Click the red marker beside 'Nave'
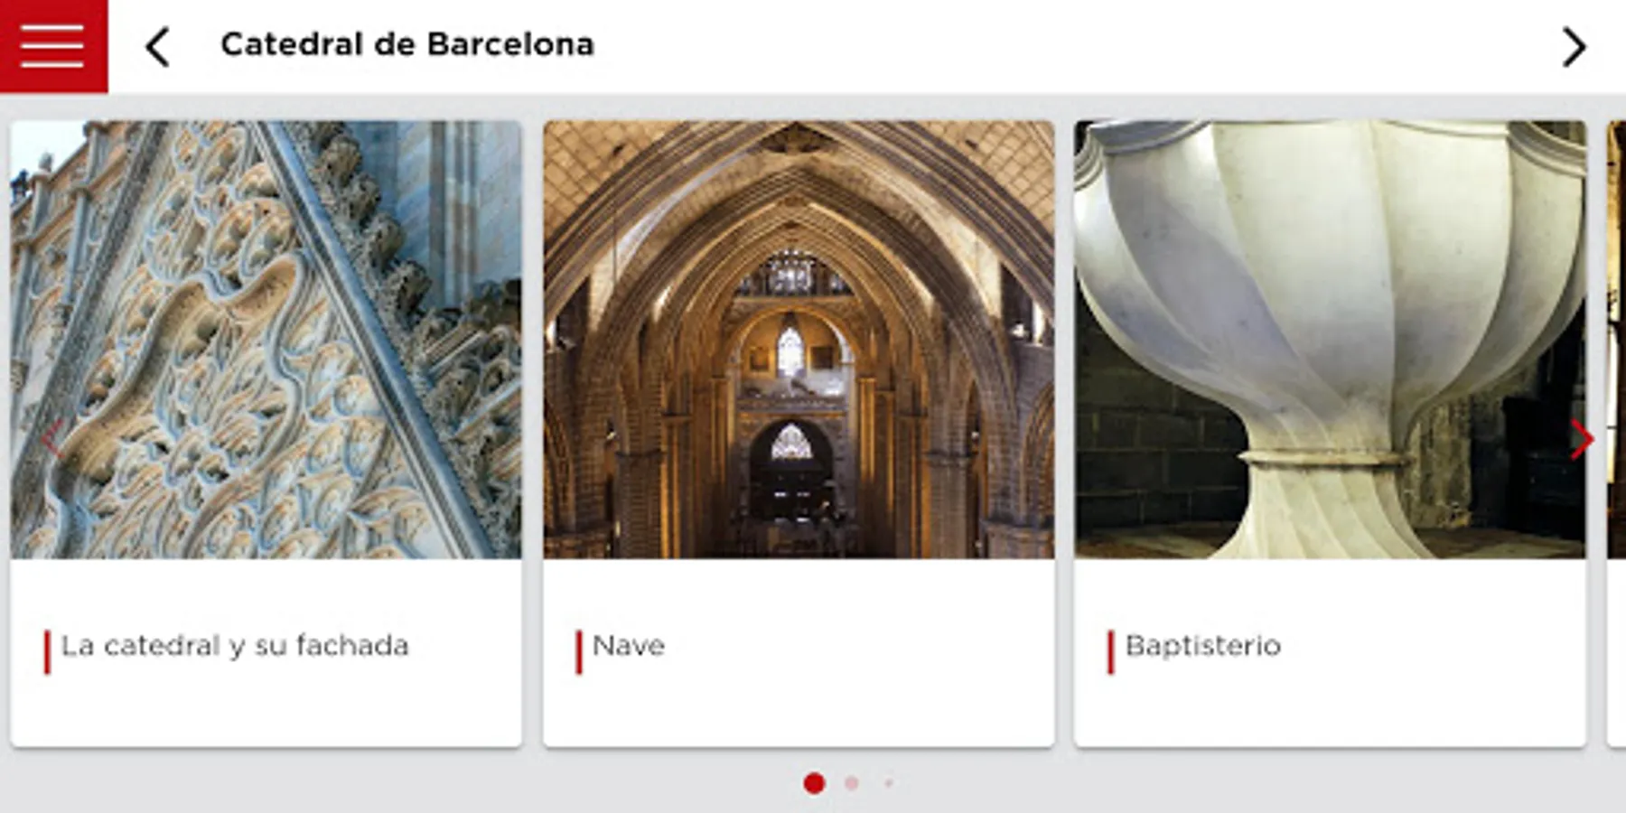The width and height of the screenshot is (1626, 813). pyautogui.click(x=578, y=651)
